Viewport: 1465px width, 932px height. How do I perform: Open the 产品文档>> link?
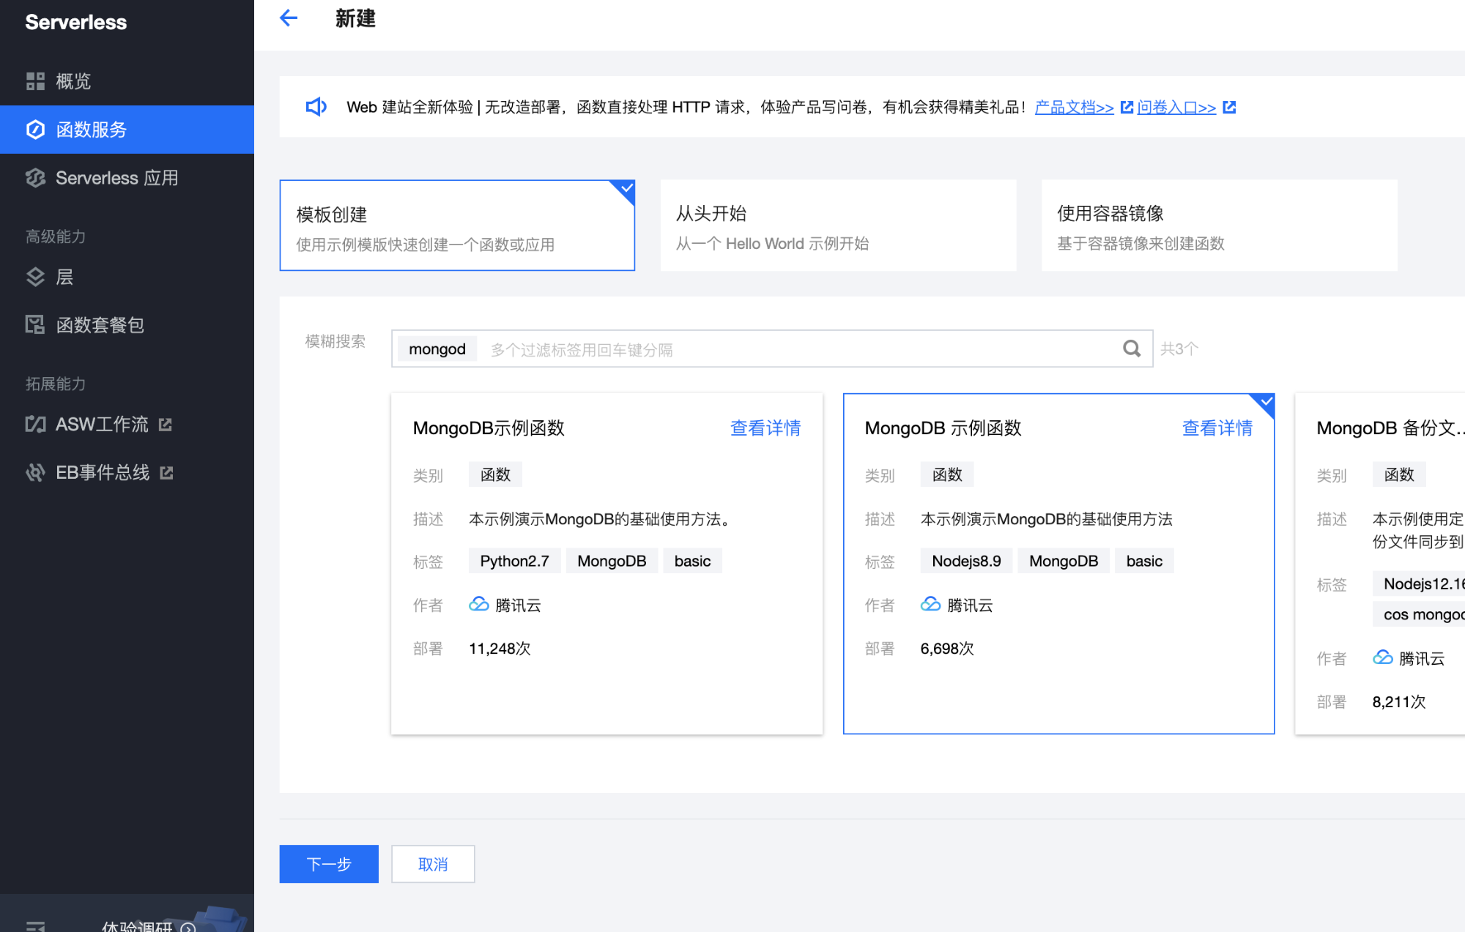click(x=1074, y=108)
